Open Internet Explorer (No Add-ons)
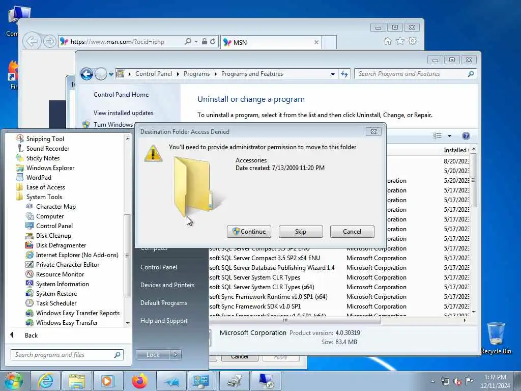521x391 pixels. pos(77,255)
